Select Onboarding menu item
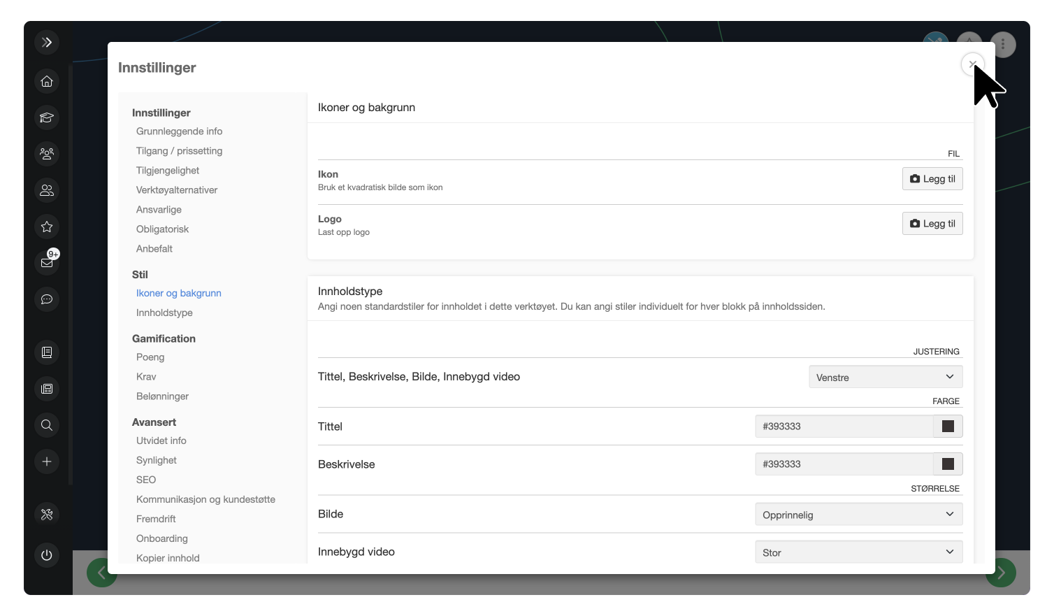 tap(162, 539)
